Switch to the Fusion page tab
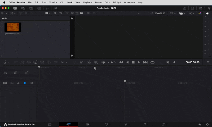Viewport: 212px width, 127px height. click(x=107, y=124)
